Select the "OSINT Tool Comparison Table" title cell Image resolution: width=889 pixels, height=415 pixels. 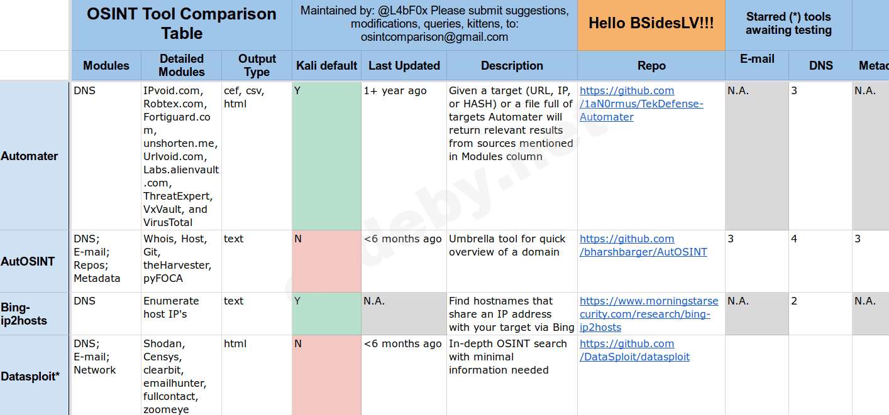[181, 24]
